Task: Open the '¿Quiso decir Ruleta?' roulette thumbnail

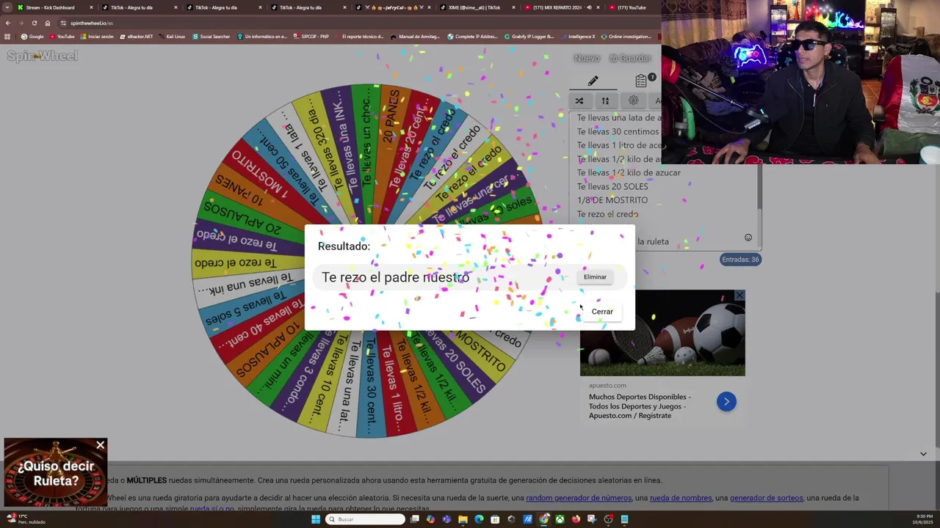Action: pyautogui.click(x=55, y=474)
